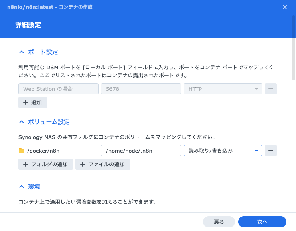Click 追加 button to add a port

pos(33,102)
